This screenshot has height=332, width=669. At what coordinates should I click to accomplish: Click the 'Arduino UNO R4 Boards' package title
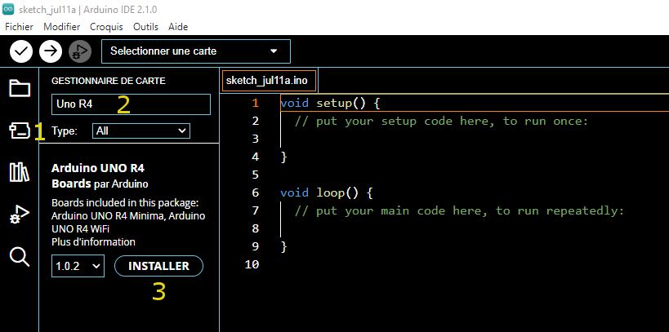point(100,176)
